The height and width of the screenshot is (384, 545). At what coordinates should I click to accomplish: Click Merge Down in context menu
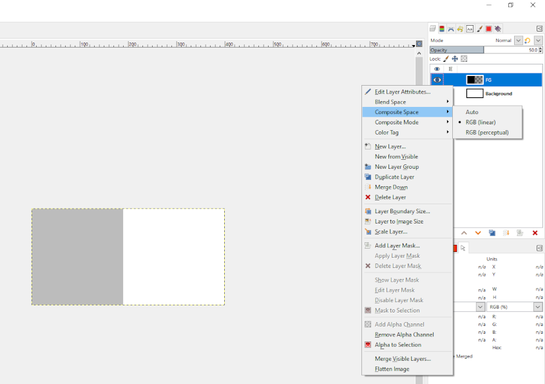[x=391, y=187]
